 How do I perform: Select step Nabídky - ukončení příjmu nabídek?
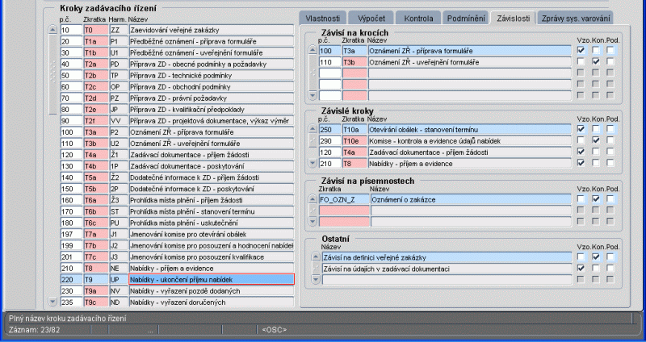pyautogui.click(x=212, y=279)
